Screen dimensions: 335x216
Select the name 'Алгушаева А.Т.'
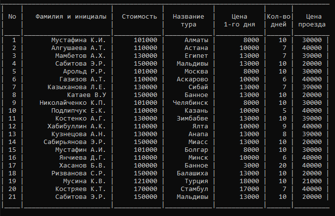[x=79, y=48]
